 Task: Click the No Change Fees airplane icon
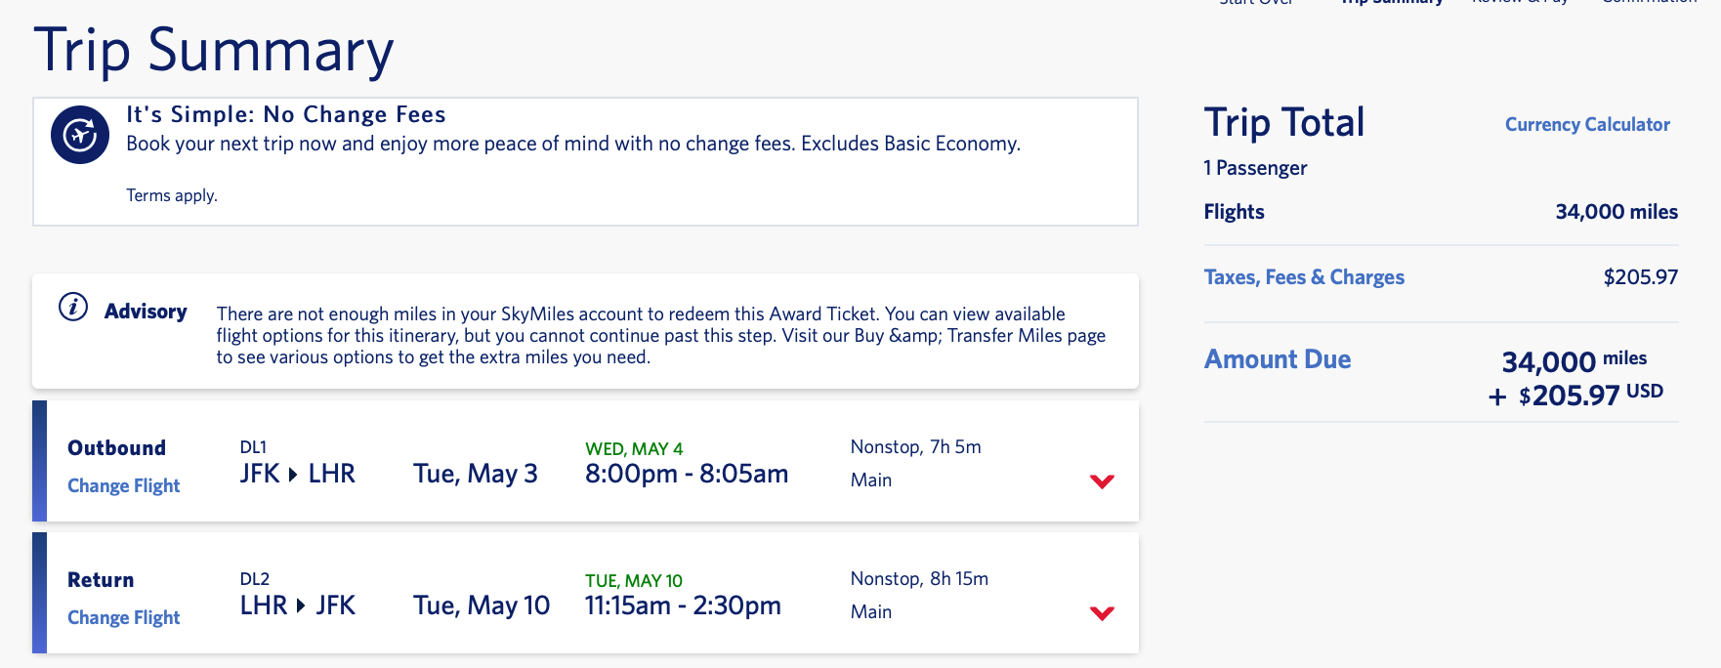coord(80,135)
